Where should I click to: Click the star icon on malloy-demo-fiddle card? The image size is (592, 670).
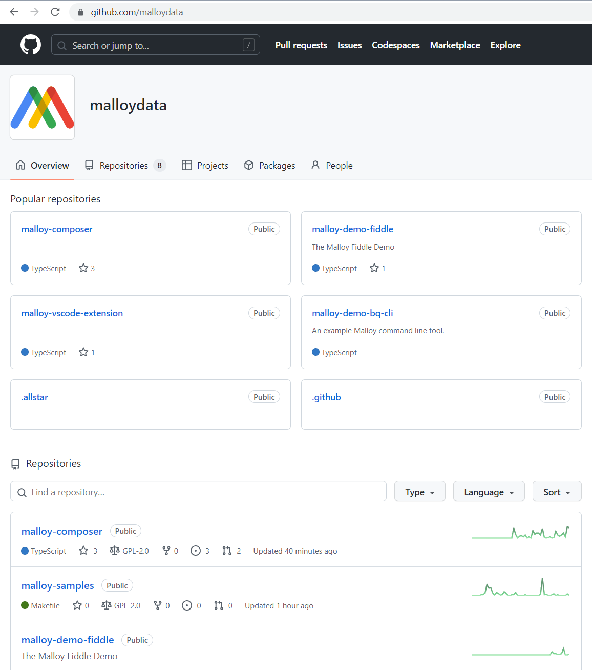pyautogui.click(x=374, y=268)
